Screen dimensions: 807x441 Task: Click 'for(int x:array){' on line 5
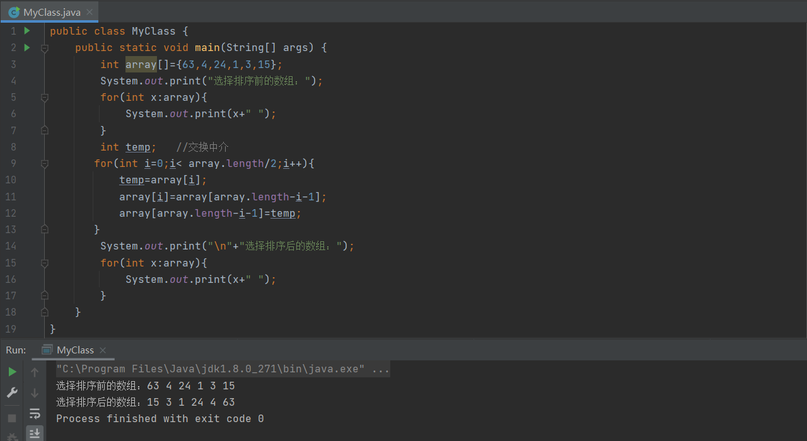pyautogui.click(x=154, y=98)
